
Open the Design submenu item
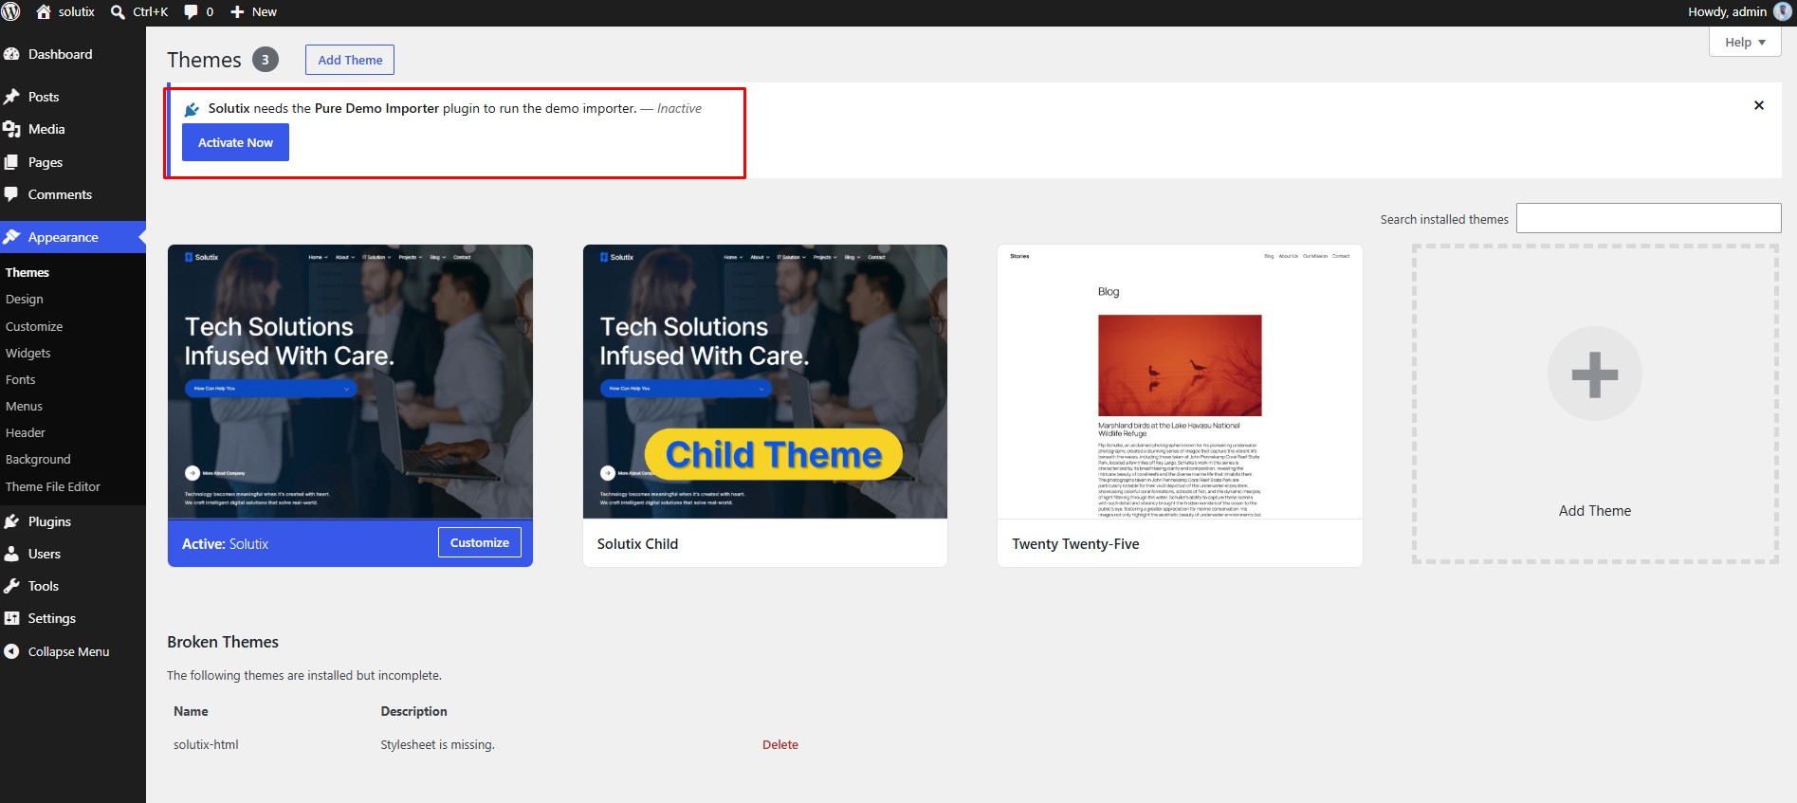click(x=25, y=299)
